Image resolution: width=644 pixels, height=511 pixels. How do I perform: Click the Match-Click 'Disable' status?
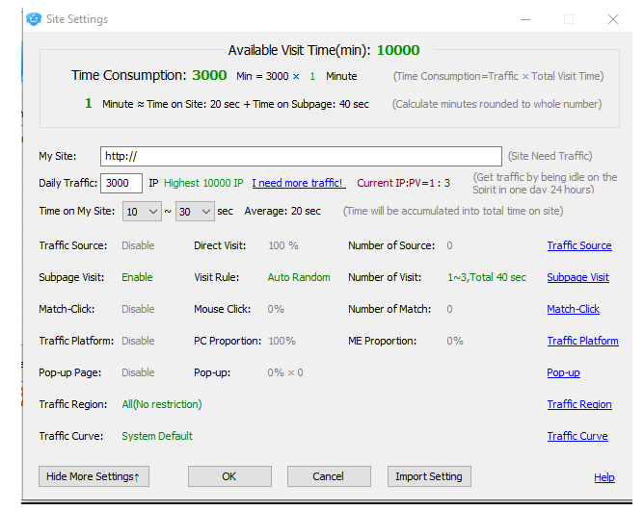pos(138,309)
